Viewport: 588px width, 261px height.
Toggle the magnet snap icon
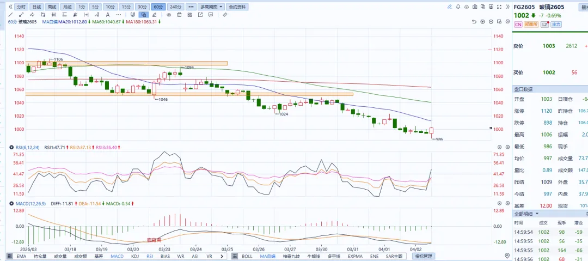tap(132, 15)
